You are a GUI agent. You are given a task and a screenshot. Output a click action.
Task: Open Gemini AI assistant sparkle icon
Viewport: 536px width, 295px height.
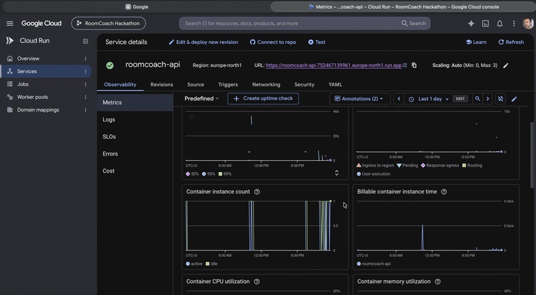(471, 23)
